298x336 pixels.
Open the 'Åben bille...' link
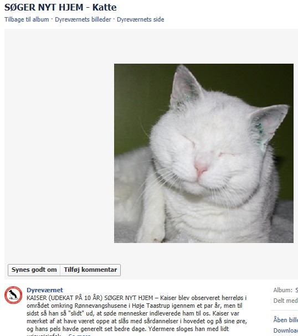pyautogui.click(x=286, y=320)
